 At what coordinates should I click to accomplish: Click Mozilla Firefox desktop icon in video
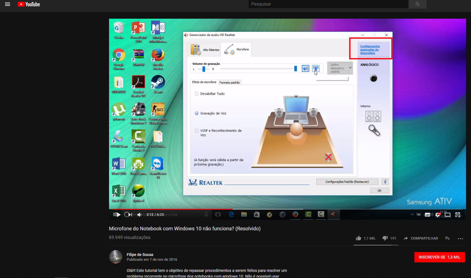(x=158, y=59)
